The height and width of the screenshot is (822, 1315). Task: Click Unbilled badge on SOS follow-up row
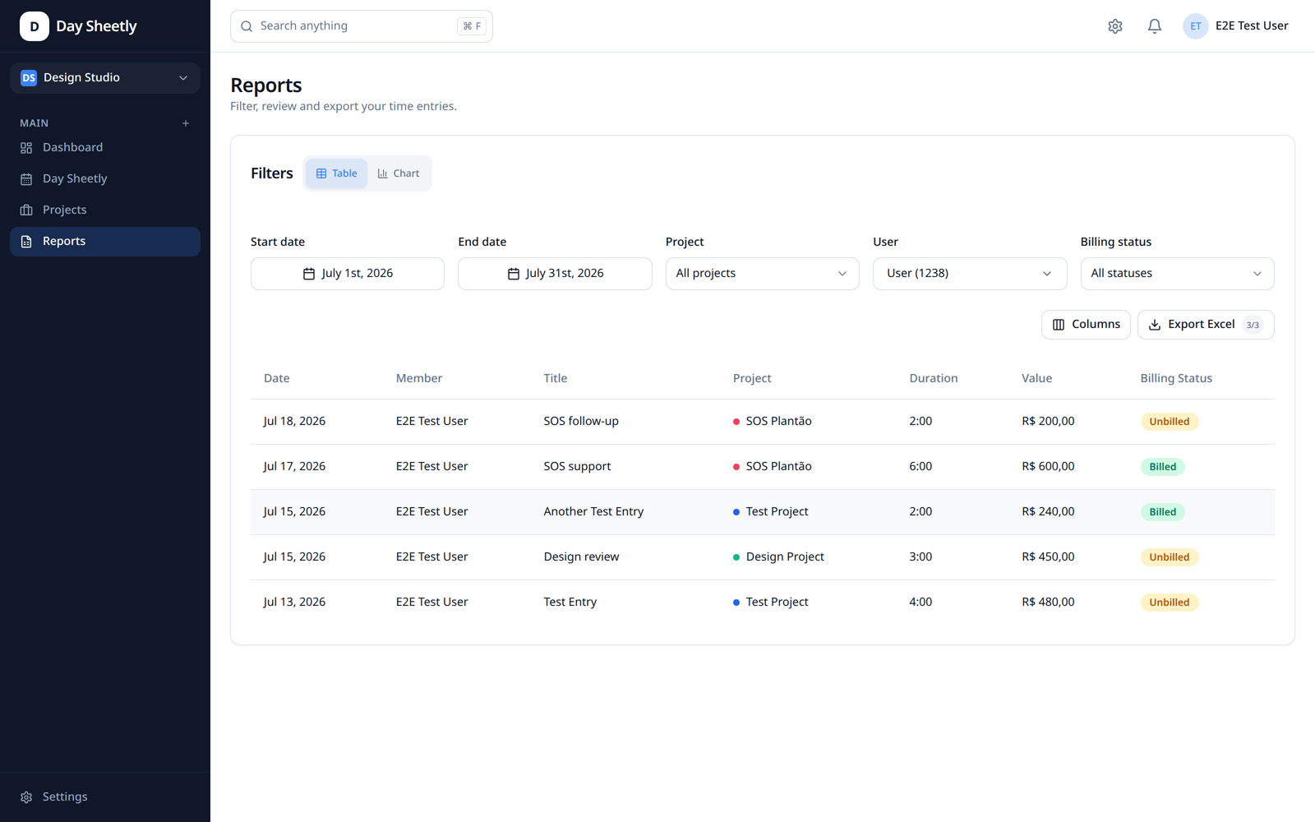click(1170, 422)
